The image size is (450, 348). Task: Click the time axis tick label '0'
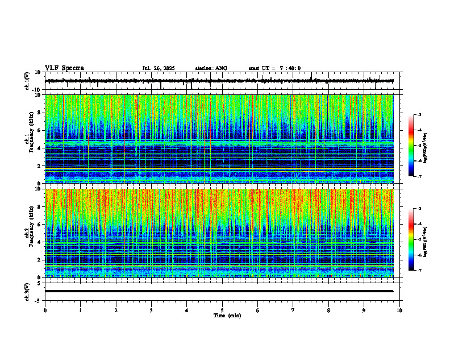click(x=45, y=310)
